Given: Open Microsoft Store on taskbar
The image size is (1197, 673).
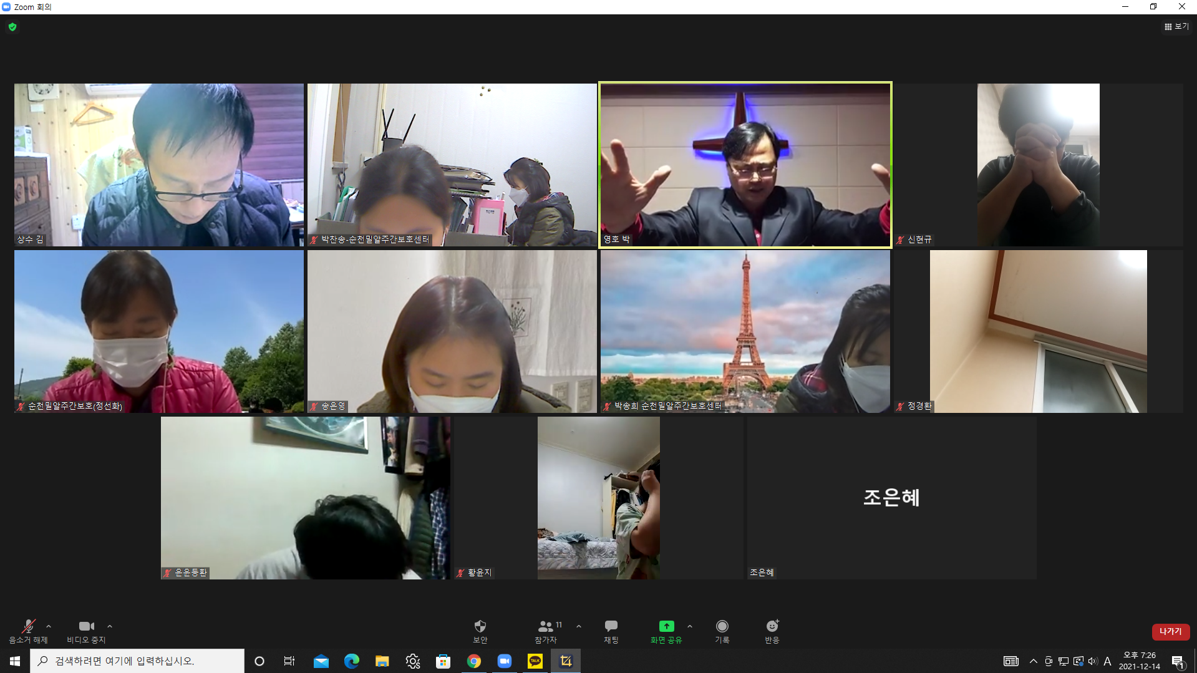Looking at the screenshot, I should coord(443,661).
